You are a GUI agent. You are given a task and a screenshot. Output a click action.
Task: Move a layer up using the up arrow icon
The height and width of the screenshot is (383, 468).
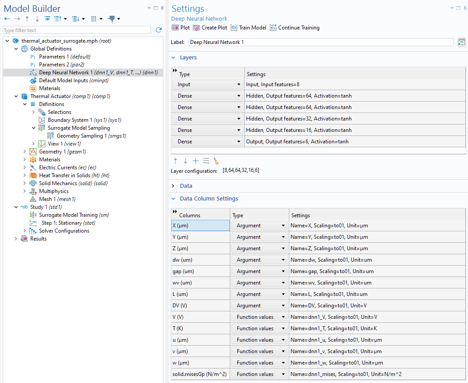175,160
